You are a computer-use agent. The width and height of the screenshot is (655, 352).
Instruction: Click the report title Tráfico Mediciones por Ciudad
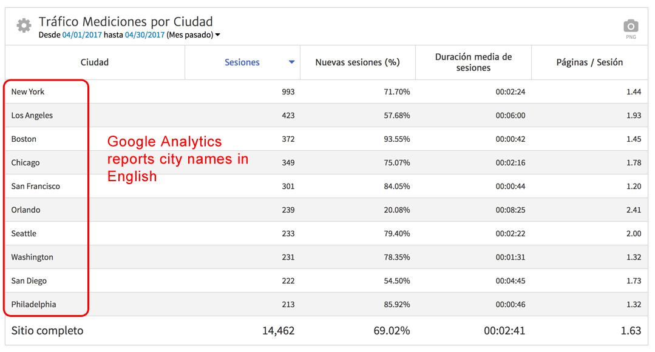[x=126, y=21]
